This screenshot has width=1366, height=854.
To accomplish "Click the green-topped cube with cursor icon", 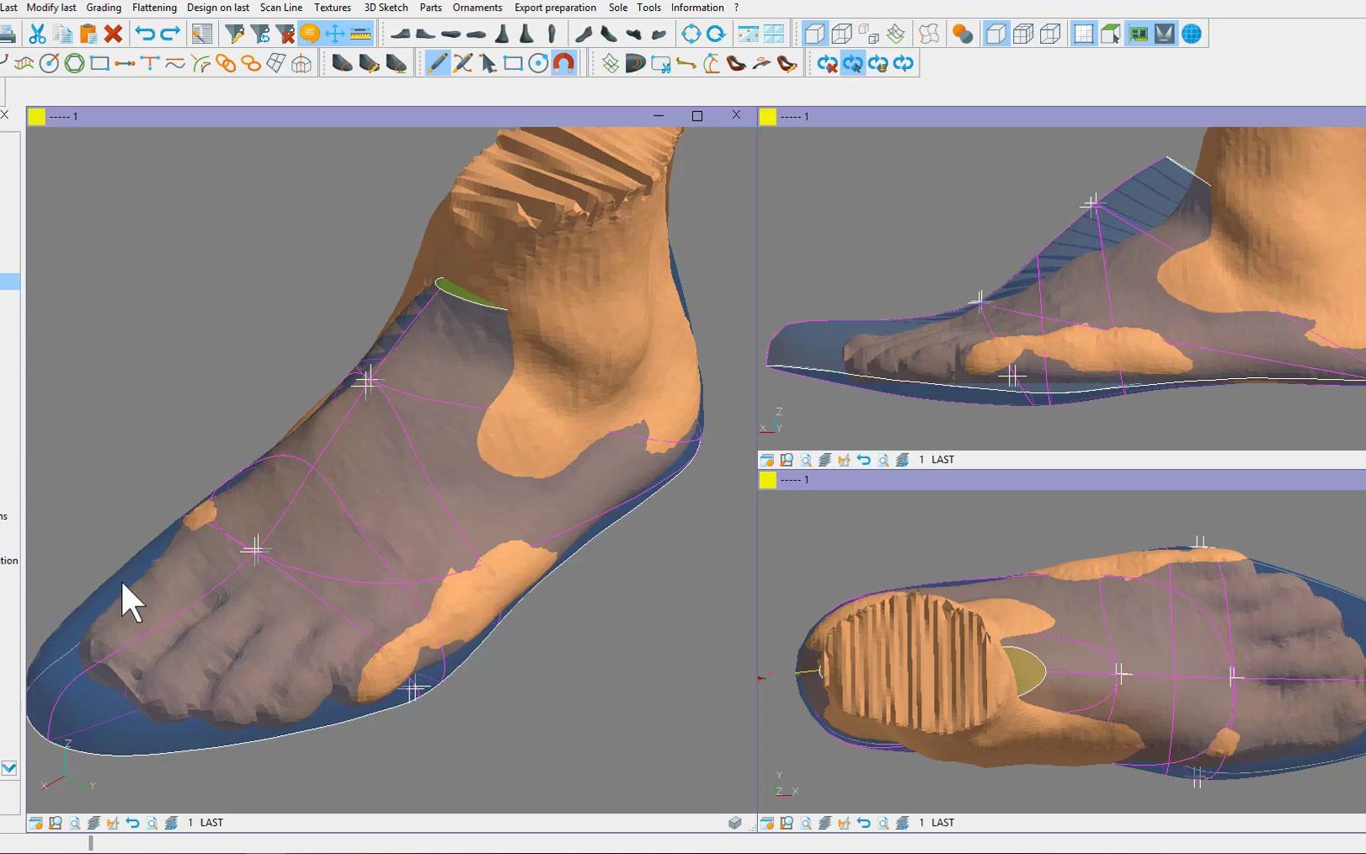I will 1111,34.
